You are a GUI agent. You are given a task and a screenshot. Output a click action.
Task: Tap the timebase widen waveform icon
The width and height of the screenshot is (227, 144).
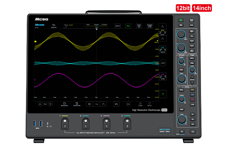103,104
